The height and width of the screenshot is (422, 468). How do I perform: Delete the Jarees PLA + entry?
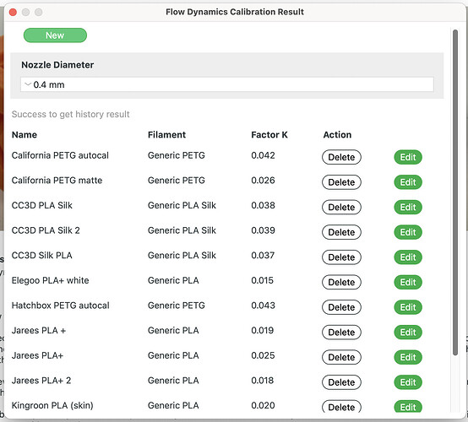click(x=341, y=333)
